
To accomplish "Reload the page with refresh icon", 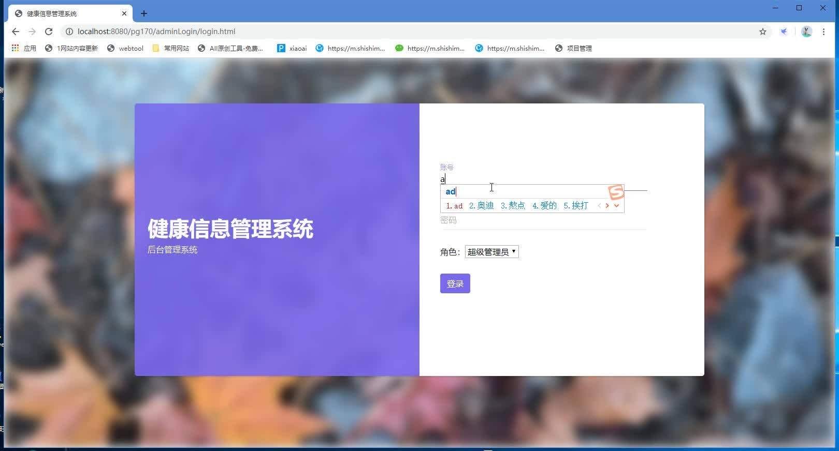I will (x=49, y=32).
